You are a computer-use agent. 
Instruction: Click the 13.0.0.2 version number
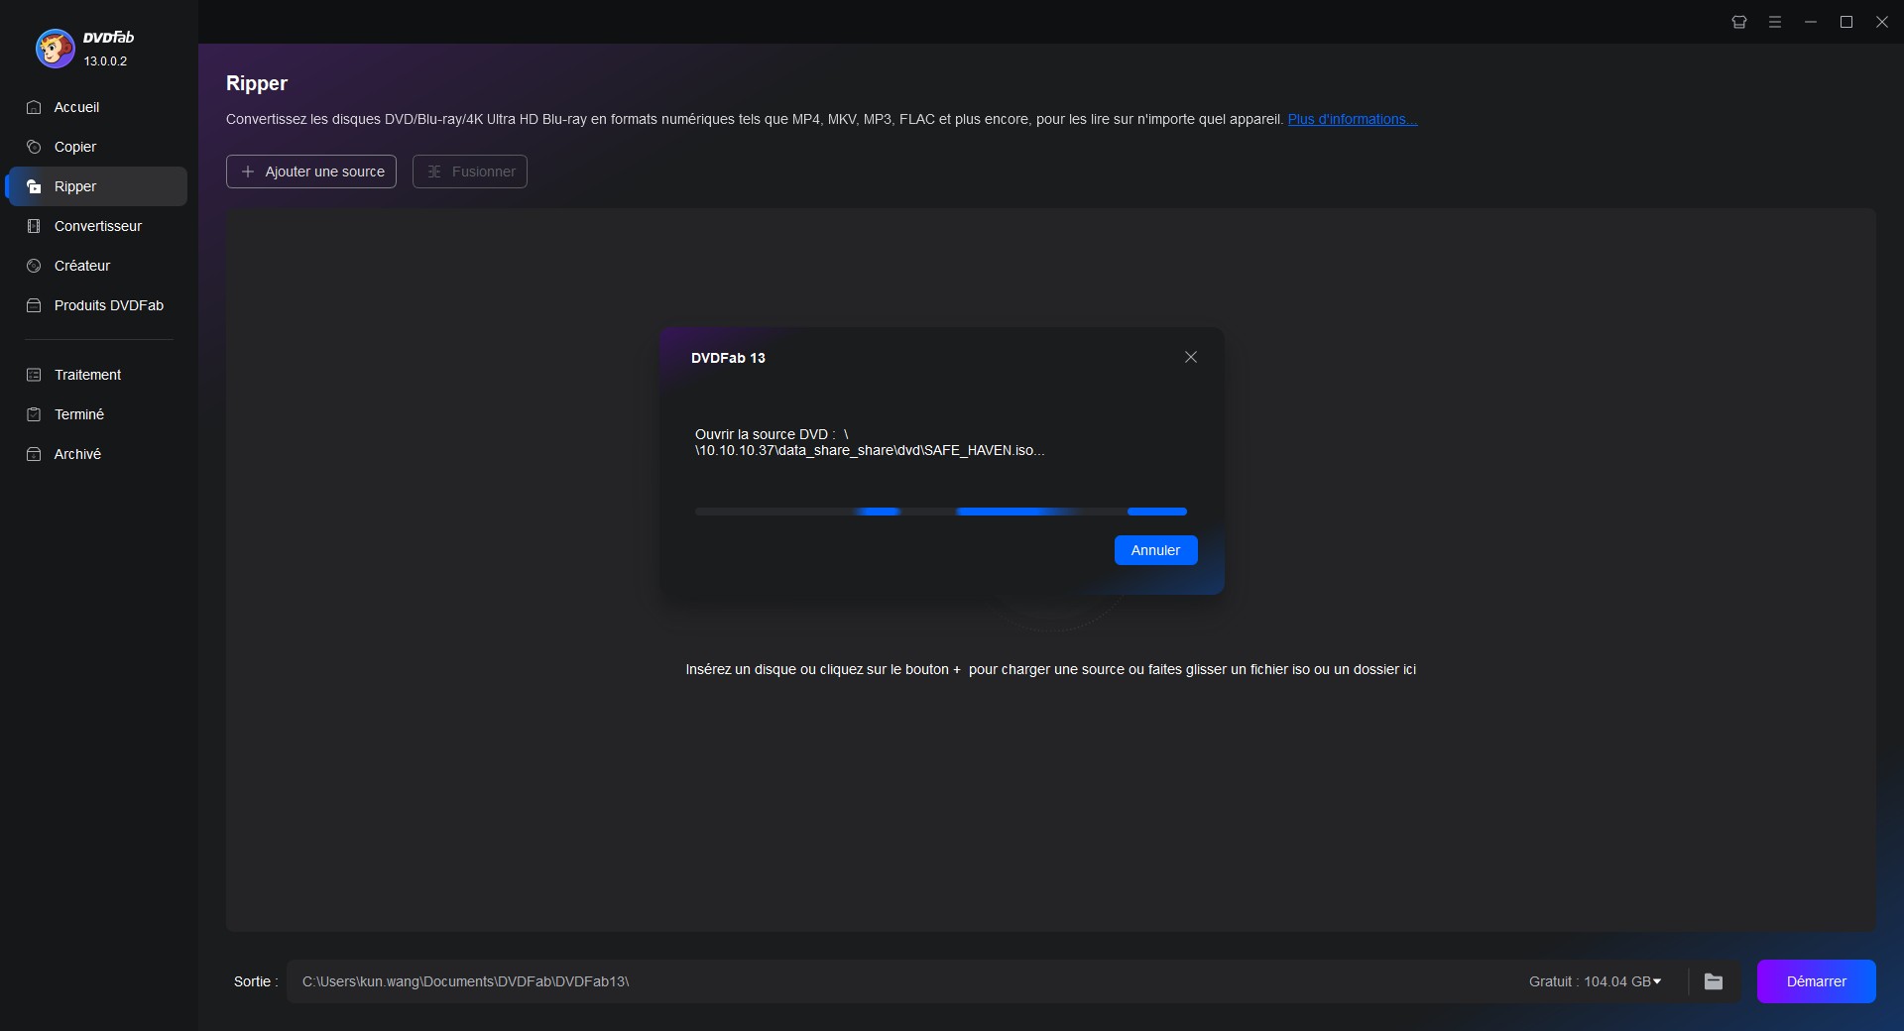[105, 61]
